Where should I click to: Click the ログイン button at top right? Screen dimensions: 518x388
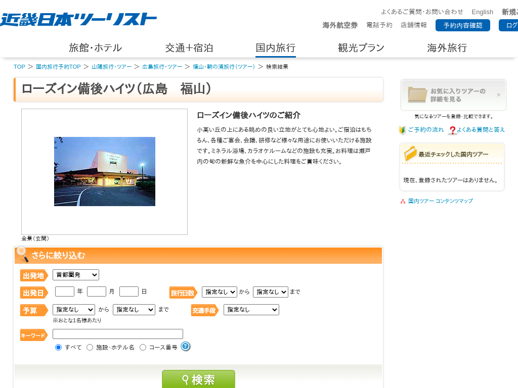coord(508,25)
